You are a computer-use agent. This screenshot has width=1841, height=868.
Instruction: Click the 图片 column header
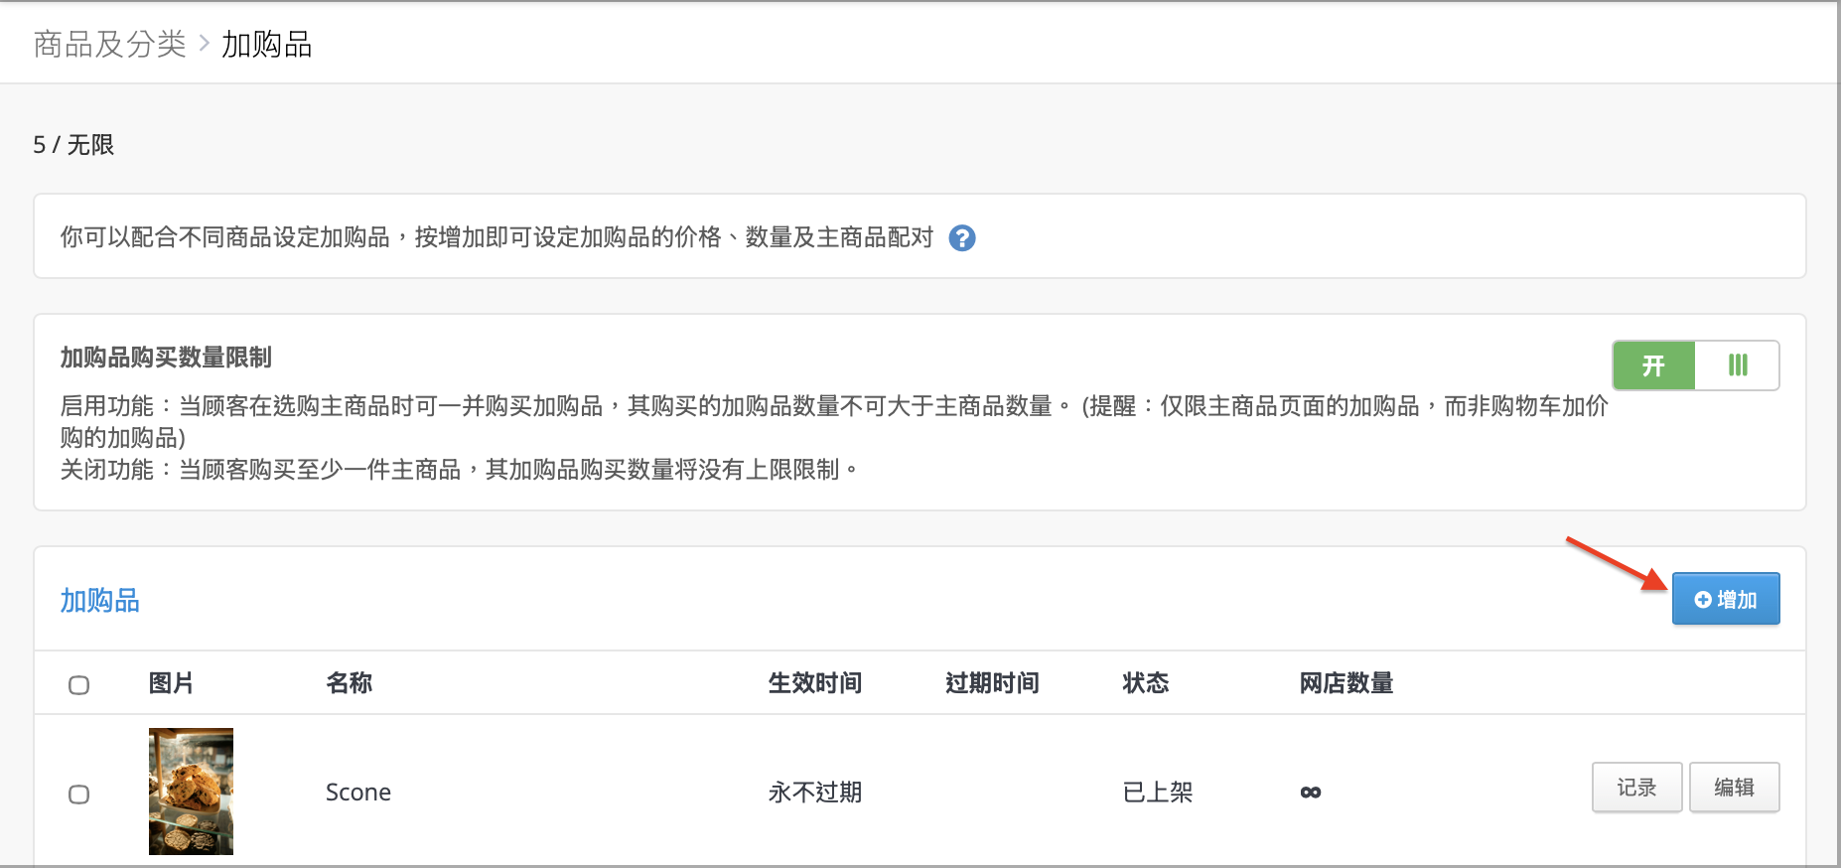[x=171, y=683]
